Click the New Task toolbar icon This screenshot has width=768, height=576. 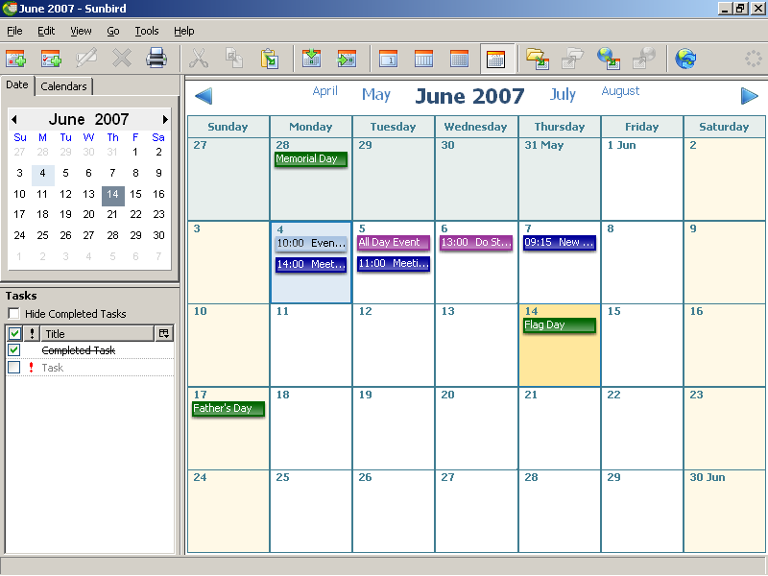tap(51, 59)
